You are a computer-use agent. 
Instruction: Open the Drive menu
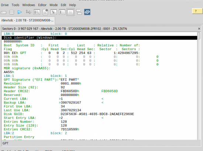[5, 5]
